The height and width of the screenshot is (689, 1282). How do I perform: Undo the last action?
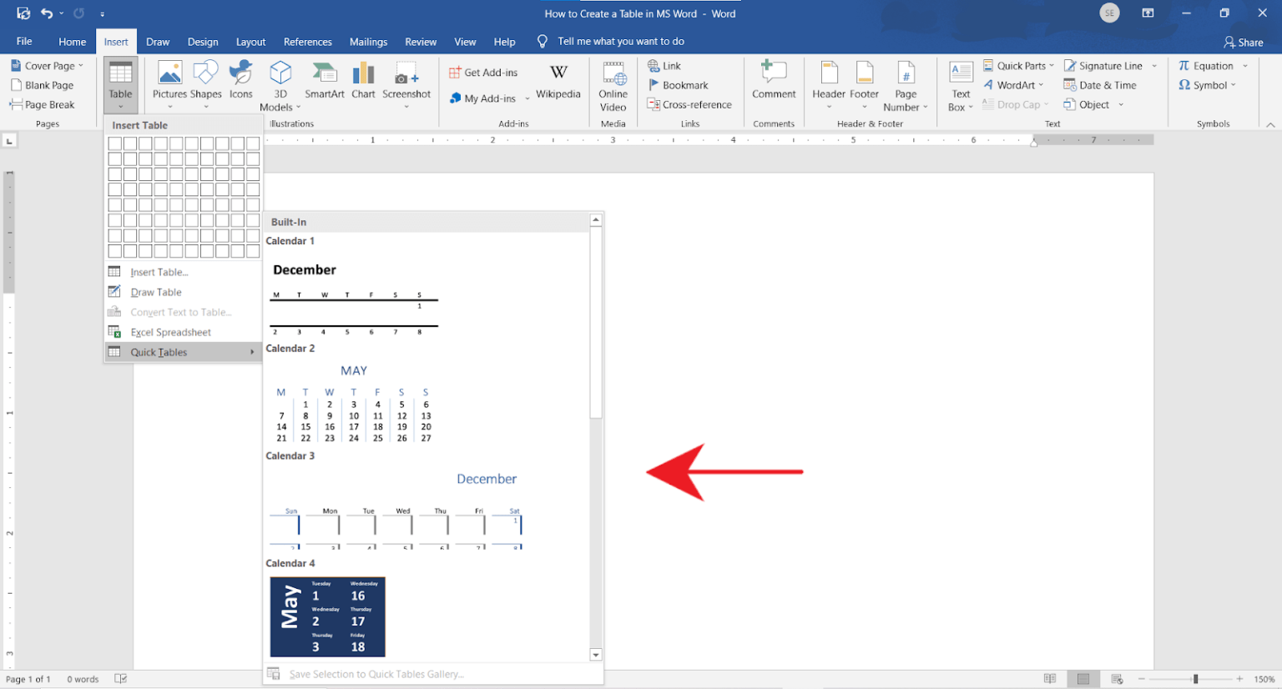(47, 13)
